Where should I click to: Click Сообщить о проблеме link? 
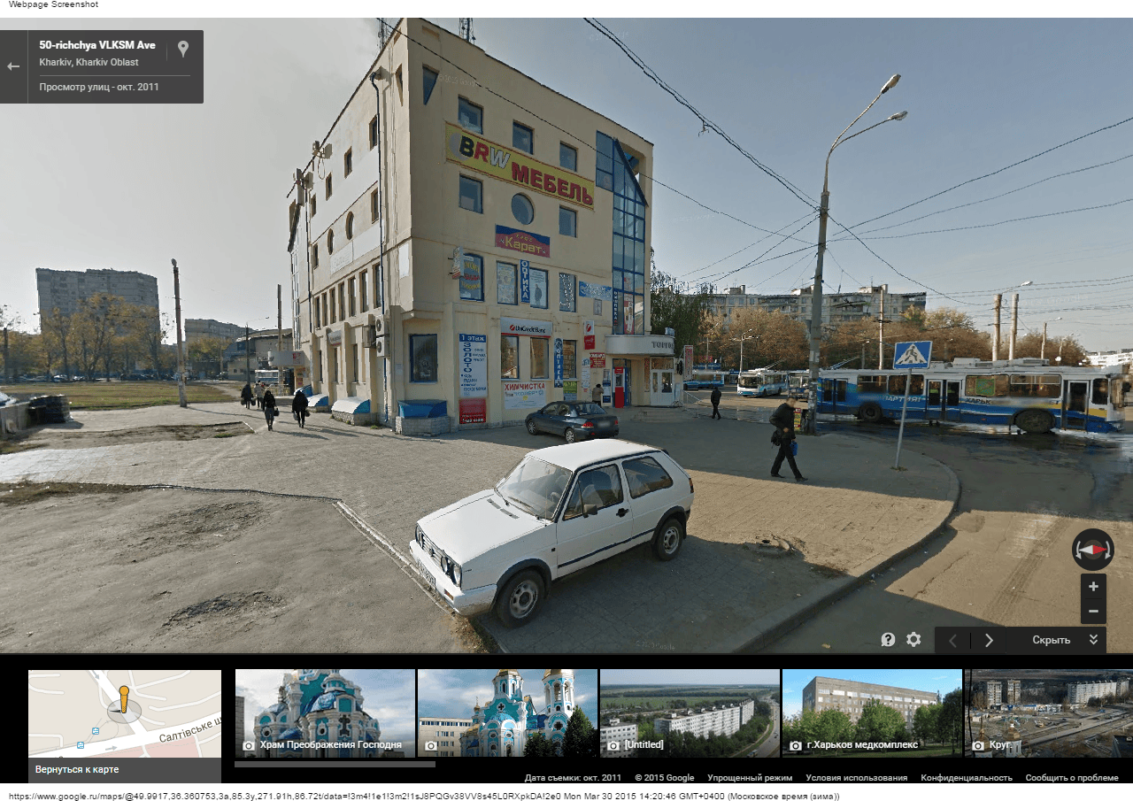pyautogui.click(x=1071, y=778)
